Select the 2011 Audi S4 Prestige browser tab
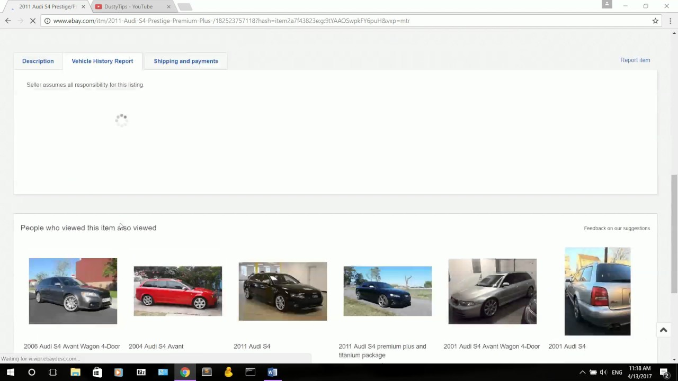This screenshot has width=678, height=381. click(48, 7)
